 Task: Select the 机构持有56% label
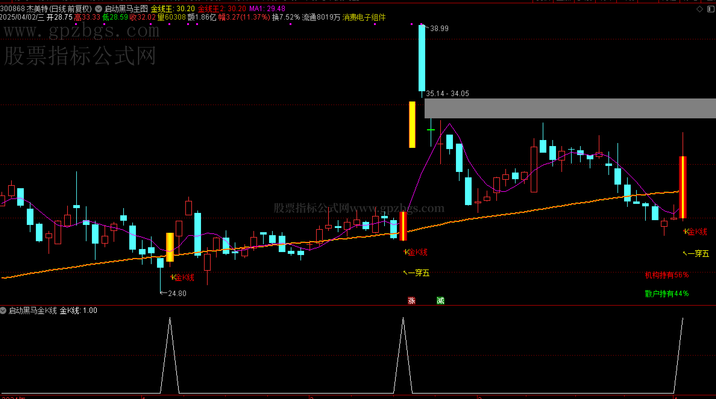(667, 275)
